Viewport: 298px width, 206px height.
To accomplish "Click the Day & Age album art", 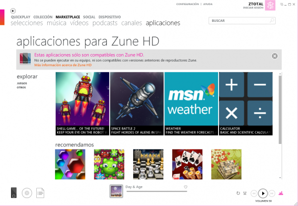I will 116,192.
